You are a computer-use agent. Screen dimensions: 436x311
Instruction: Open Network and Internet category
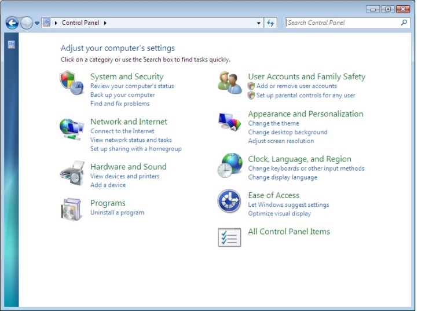pos(129,122)
